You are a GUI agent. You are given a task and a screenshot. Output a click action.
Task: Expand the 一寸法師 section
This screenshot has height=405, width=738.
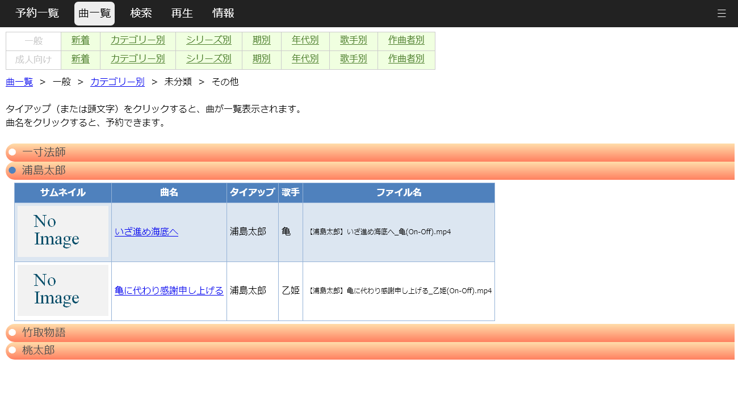(370, 153)
